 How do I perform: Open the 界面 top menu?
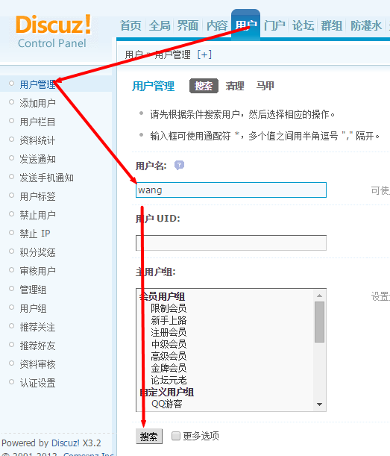pos(188,25)
